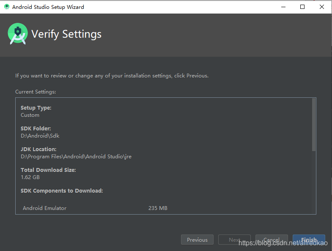This screenshot has height=251, width=332.
Task: Click the 'Verify Settings' heading
Action: pos(66,34)
